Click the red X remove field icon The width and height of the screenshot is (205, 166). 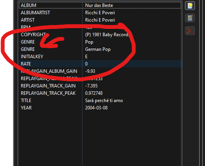coord(190,31)
